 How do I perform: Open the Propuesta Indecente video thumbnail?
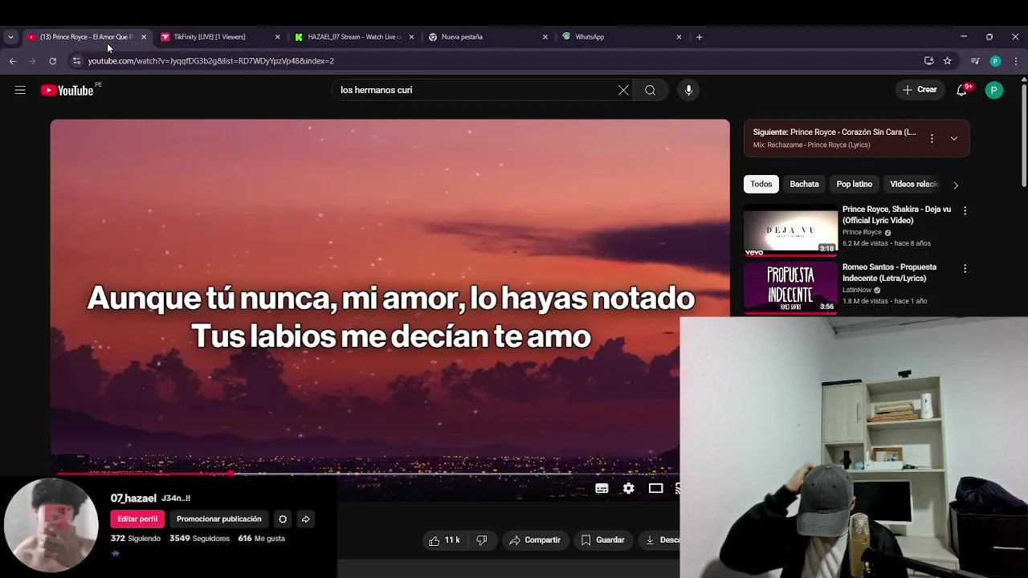click(x=790, y=288)
